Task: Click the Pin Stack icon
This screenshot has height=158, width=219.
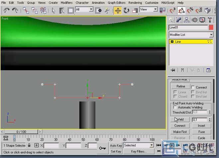Action: click(x=173, y=70)
